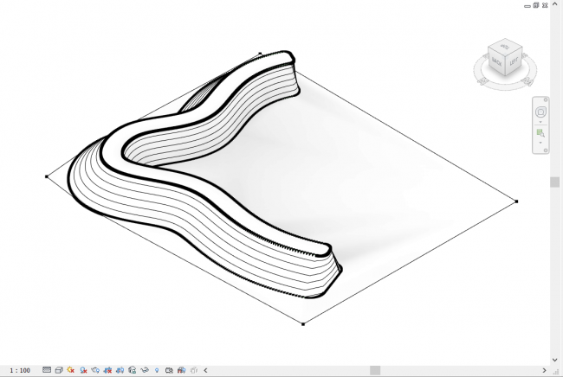Viewport: 563px width, 377px height.
Task: Open the 1:100 view scale selector
Action: click(x=16, y=370)
